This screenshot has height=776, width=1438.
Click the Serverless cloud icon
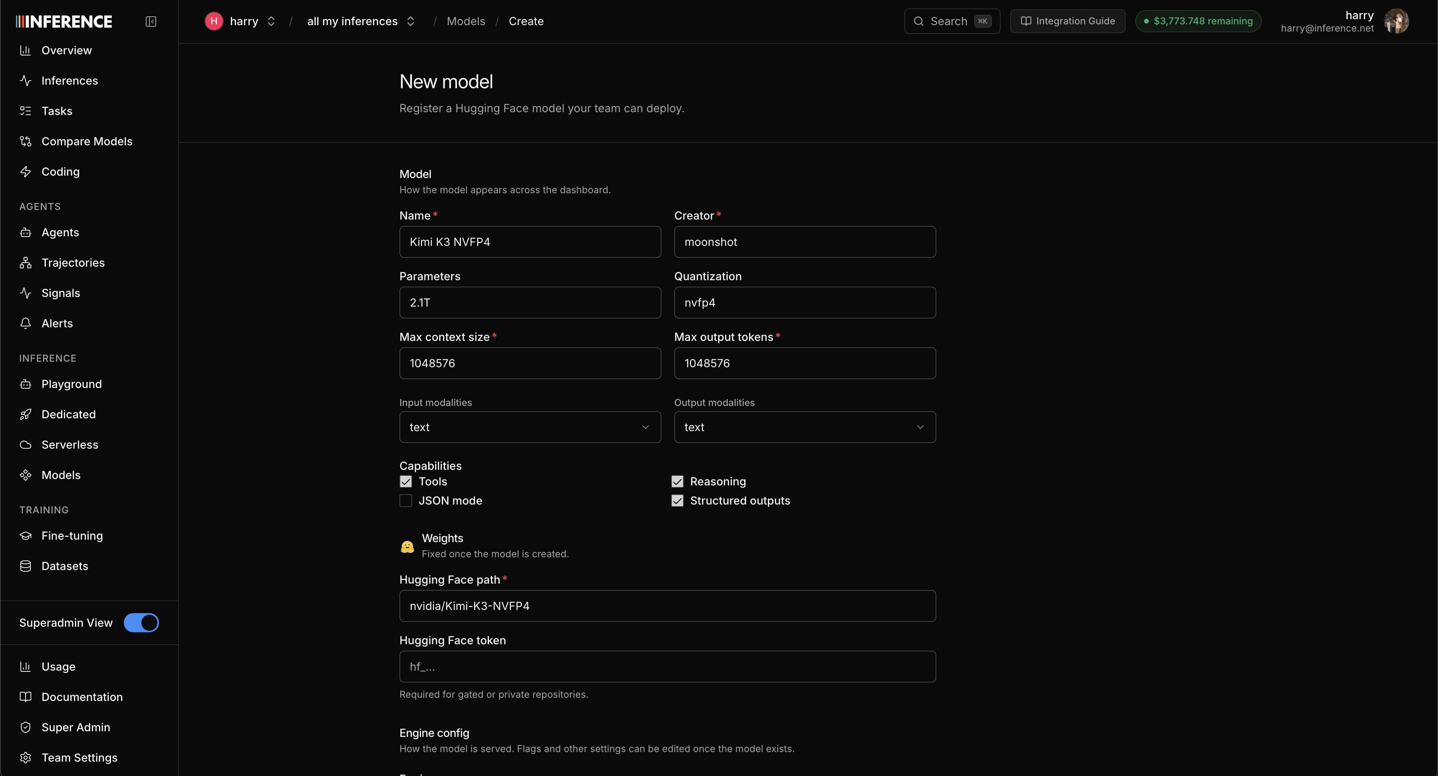click(x=25, y=445)
